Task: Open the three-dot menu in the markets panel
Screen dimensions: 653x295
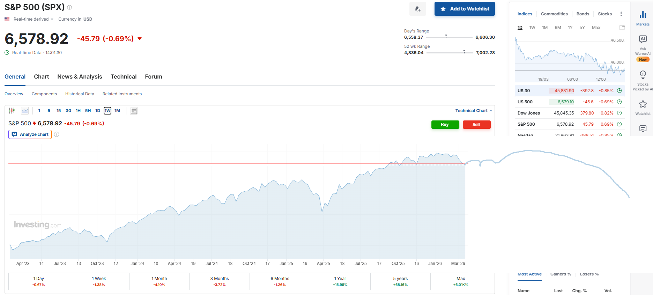Action: pos(621,14)
